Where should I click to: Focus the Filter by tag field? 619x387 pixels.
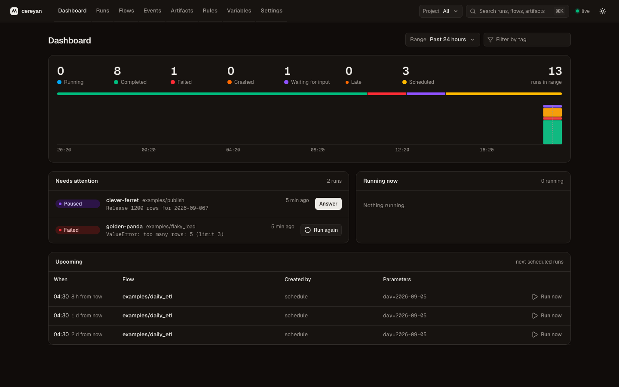pyautogui.click(x=527, y=40)
